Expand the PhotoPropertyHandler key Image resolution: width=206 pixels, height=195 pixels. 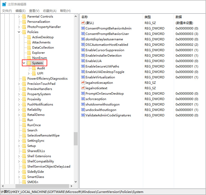[19, 27]
